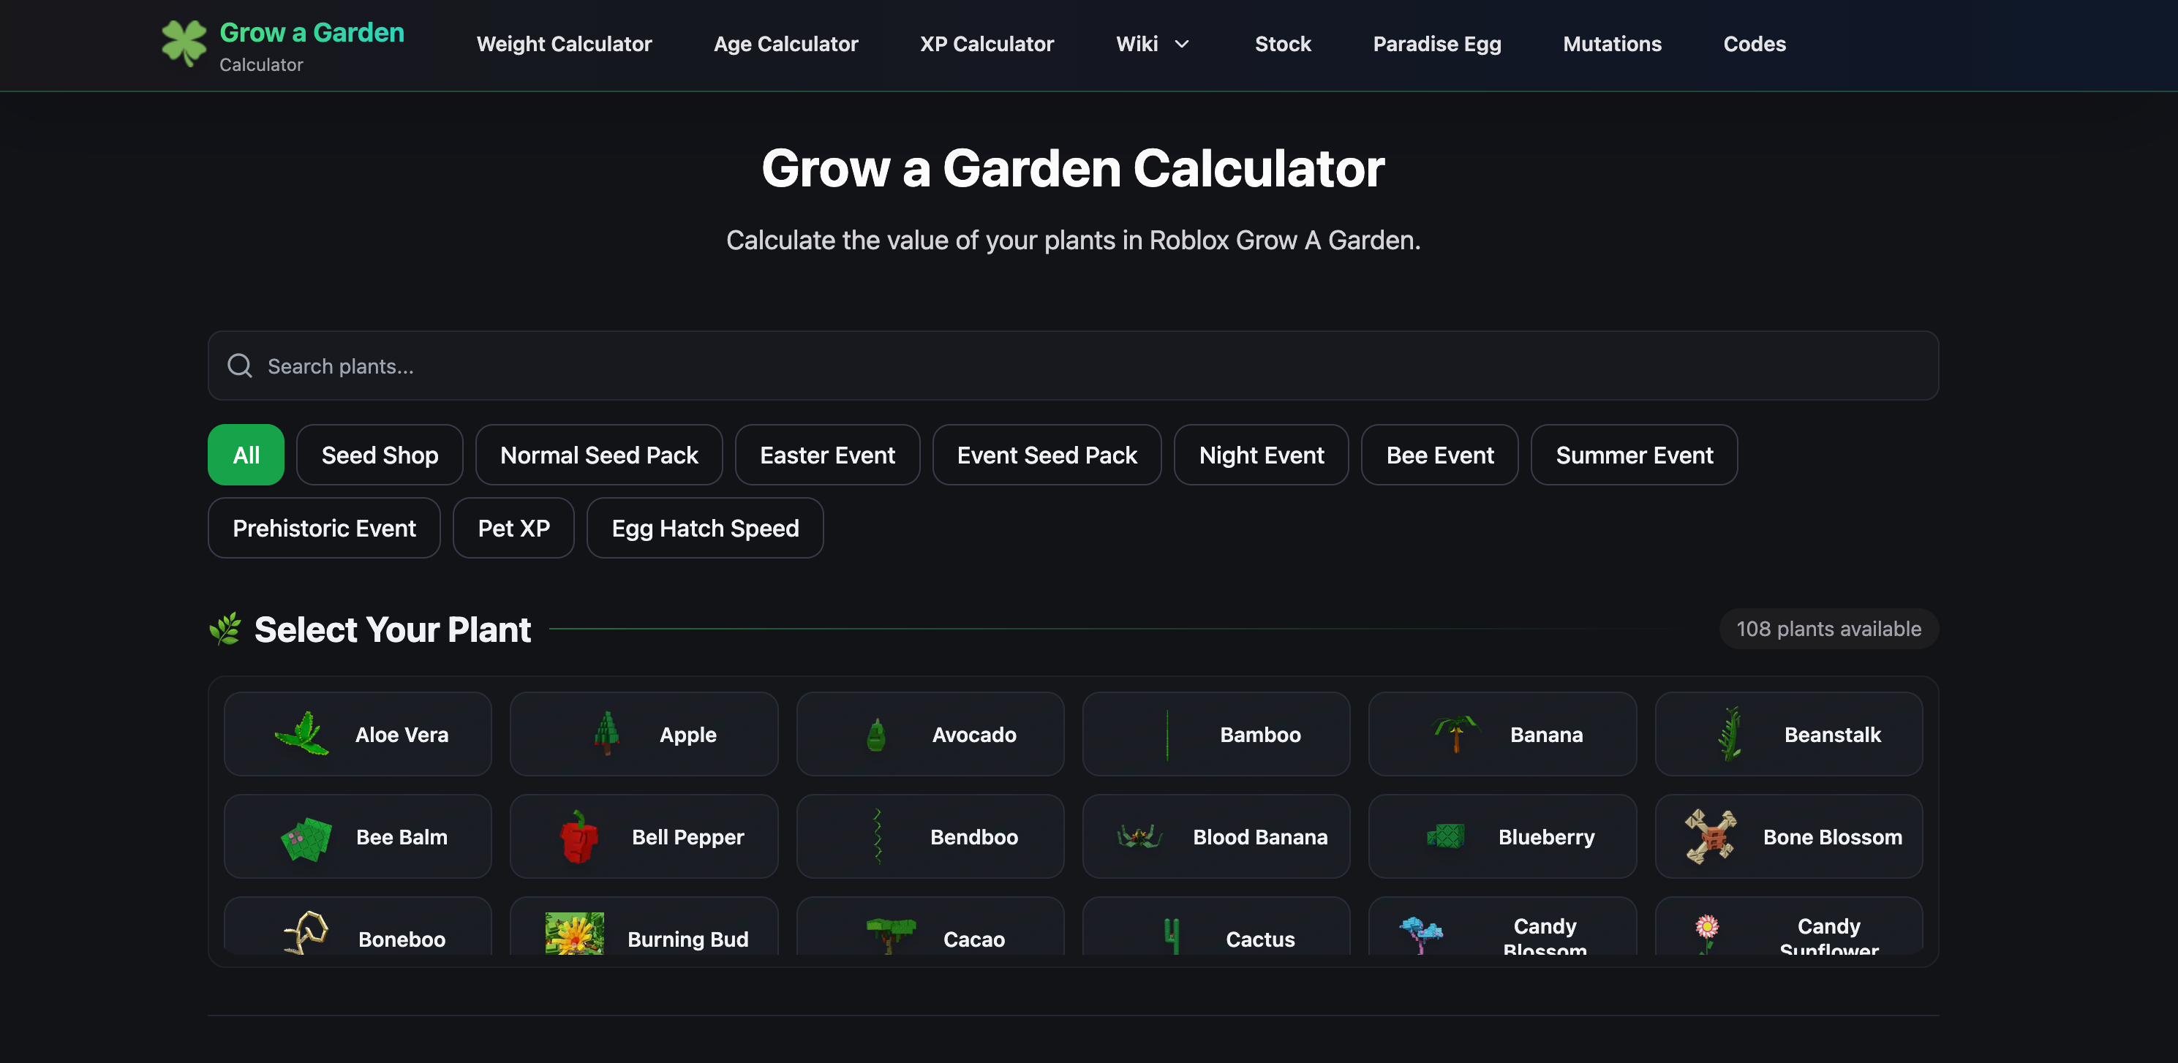This screenshot has height=1063, width=2178.
Task: Enable the Night Event filter
Action: click(x=1261, y=455)
